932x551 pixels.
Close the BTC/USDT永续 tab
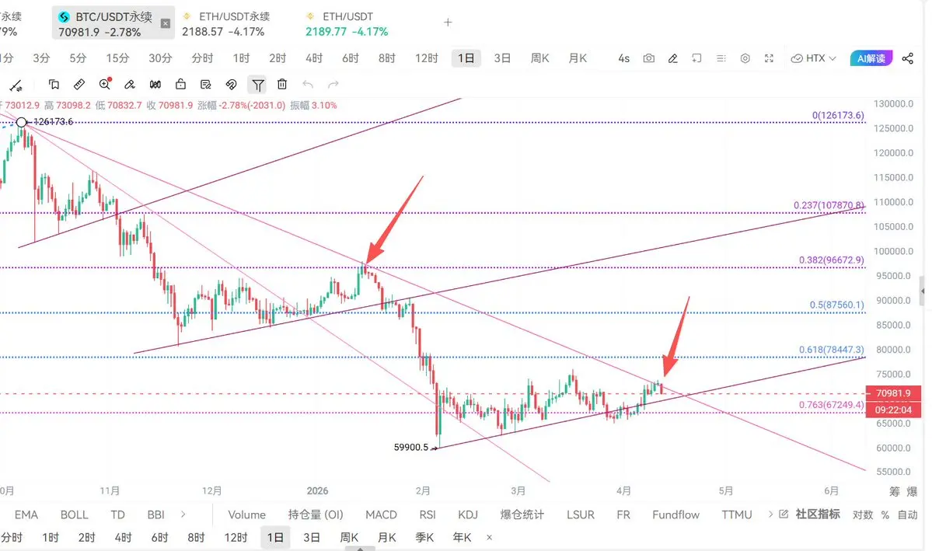pos(166,24)
